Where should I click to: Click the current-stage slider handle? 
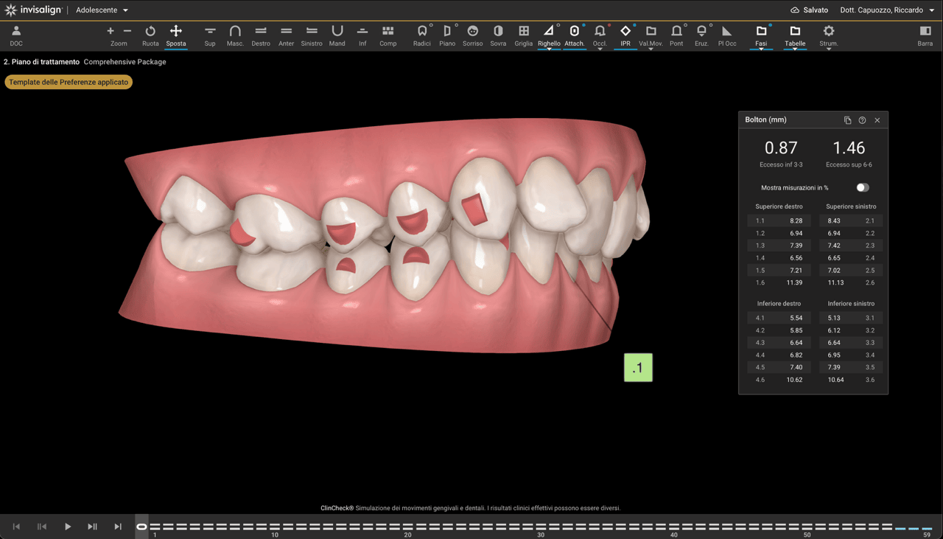click(x=141, y=526)
